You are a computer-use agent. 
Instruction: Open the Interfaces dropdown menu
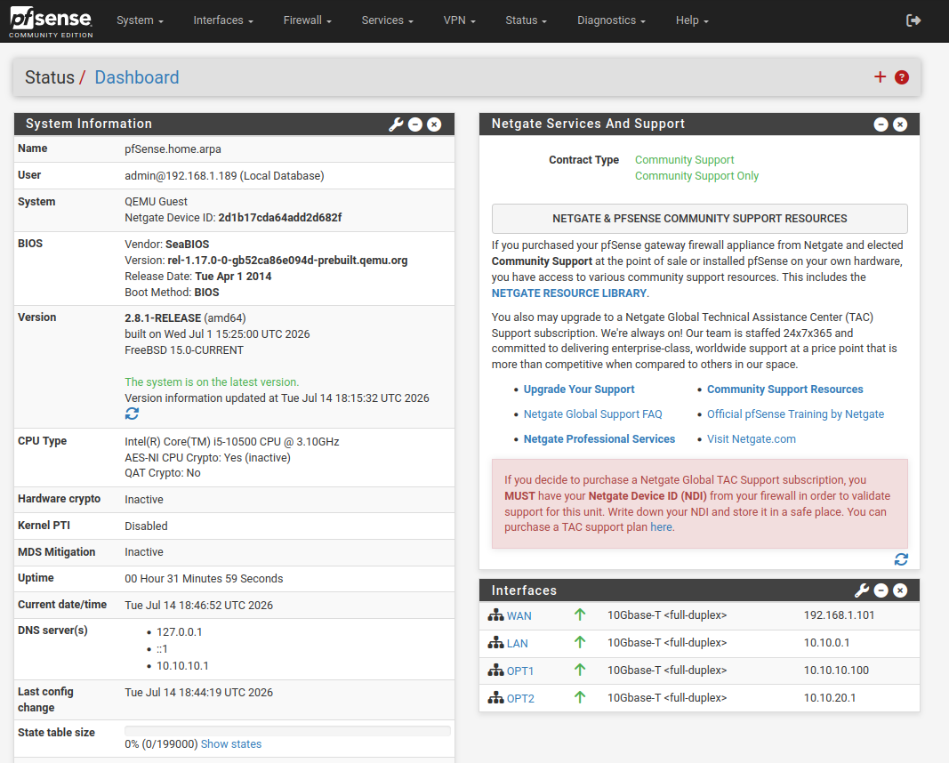[x=223, y=20]
